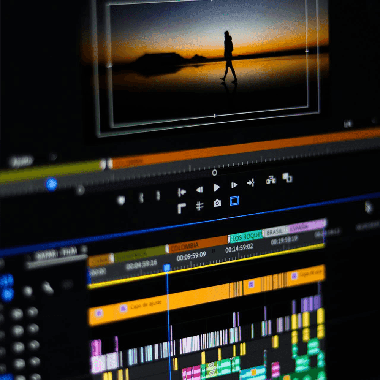This screenshot has height=380, width=380.
Task: Click the Add Marker shield icon
Action: (121, 200)
